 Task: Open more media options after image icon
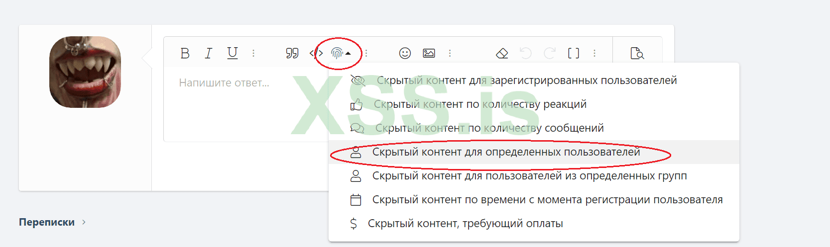coord(450,53)
